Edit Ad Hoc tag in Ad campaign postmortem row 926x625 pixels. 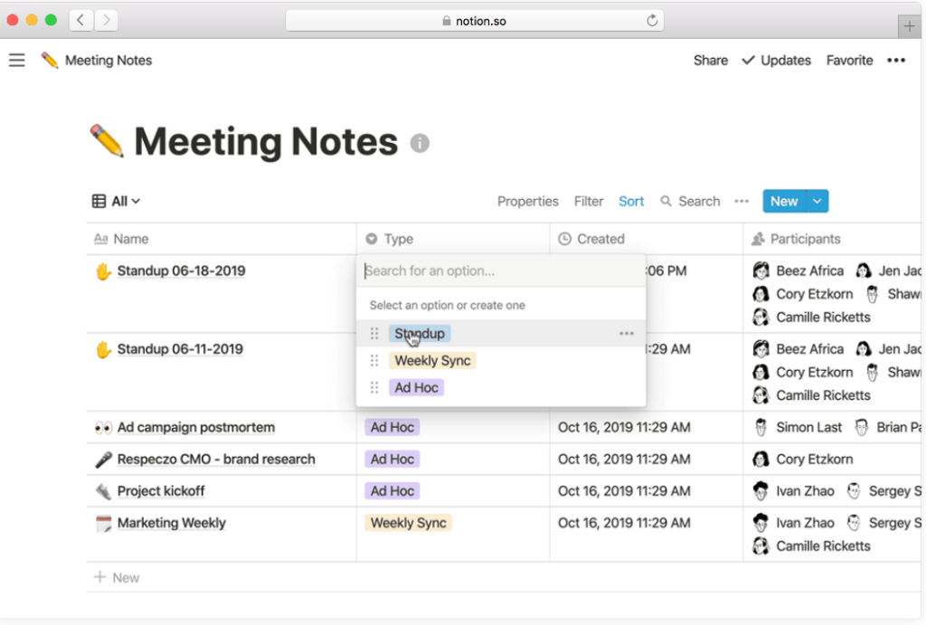click(x=392, y=427)
